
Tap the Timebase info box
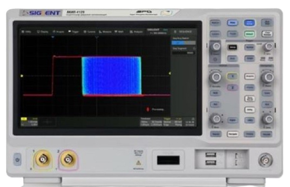point(151,122)
